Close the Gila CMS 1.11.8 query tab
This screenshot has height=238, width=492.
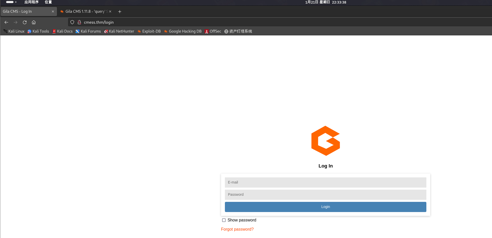[110, 11]
